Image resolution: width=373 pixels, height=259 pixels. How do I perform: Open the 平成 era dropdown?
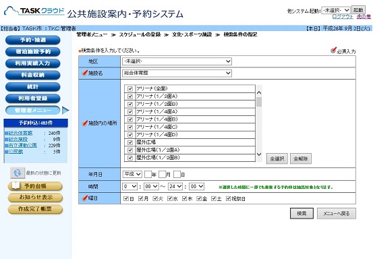click(132, 174)
